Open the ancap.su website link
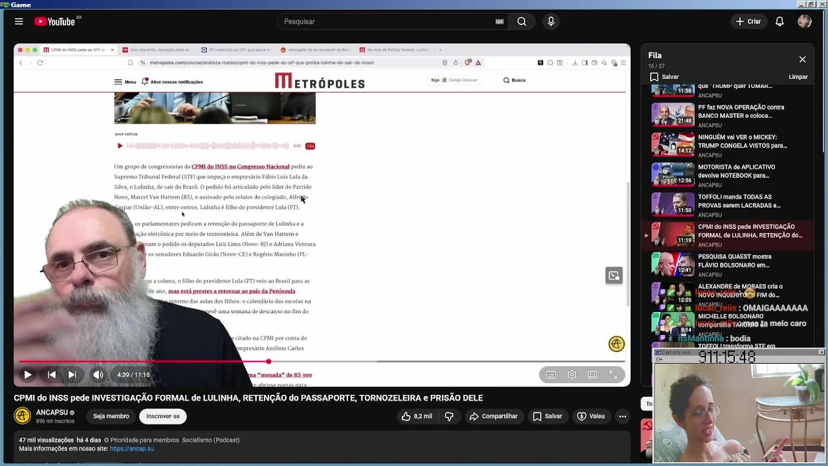 (131, 449)
